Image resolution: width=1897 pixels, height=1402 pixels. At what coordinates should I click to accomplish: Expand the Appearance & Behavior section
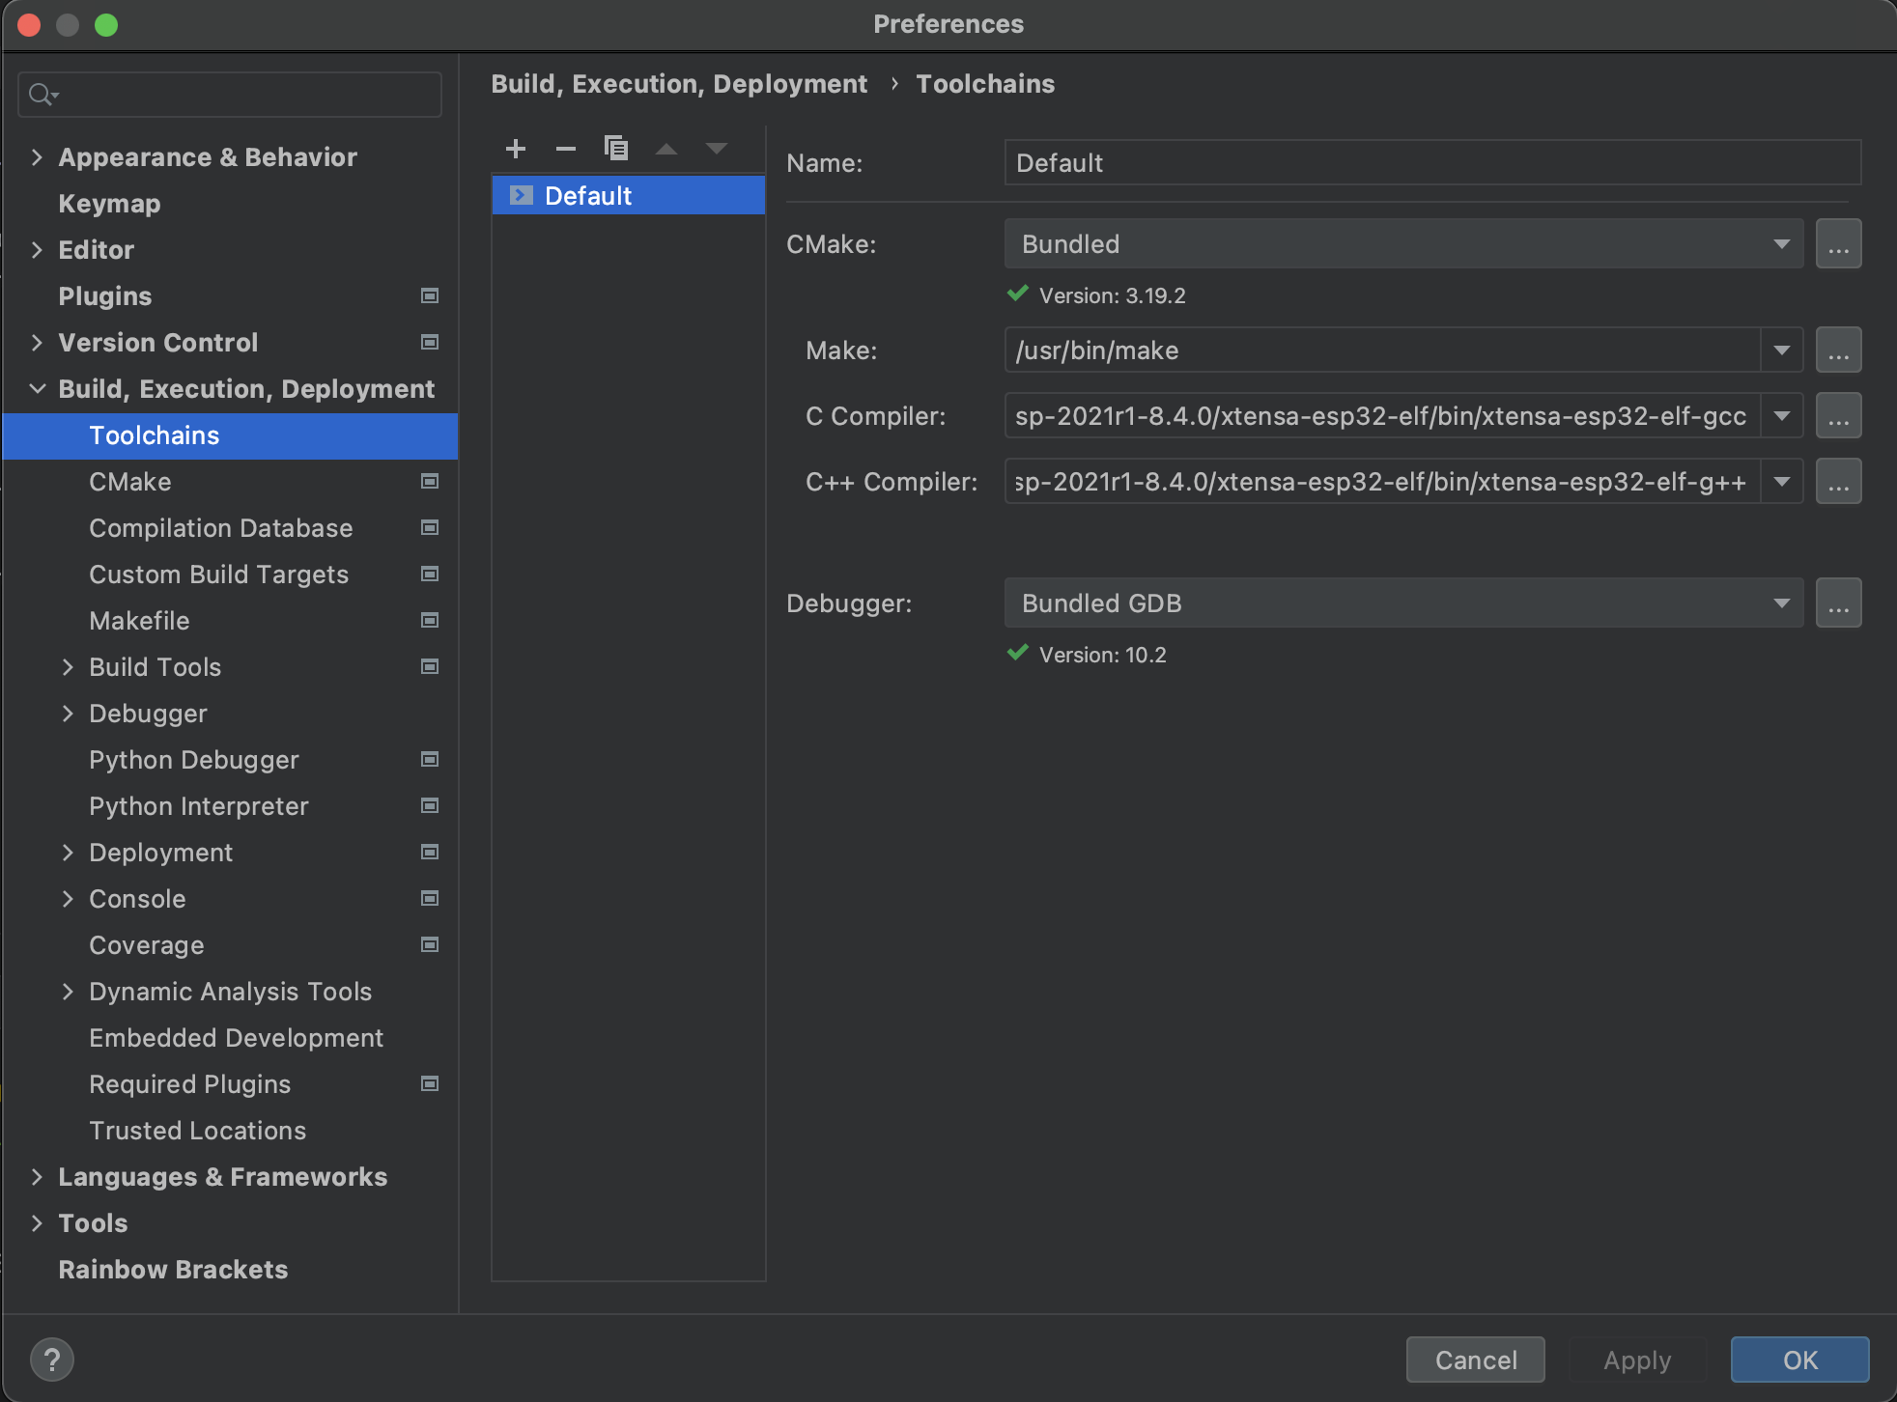(x=37, y=157)
